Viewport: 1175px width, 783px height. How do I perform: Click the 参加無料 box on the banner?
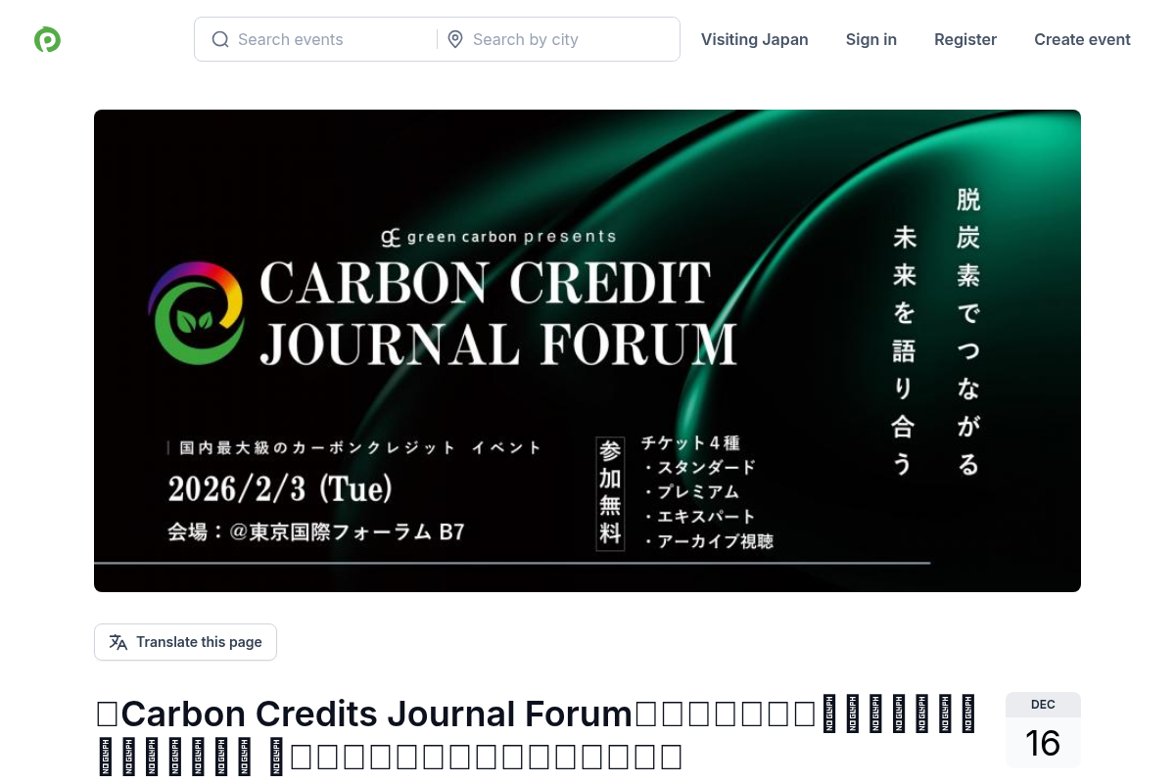(x=610, y=493)
